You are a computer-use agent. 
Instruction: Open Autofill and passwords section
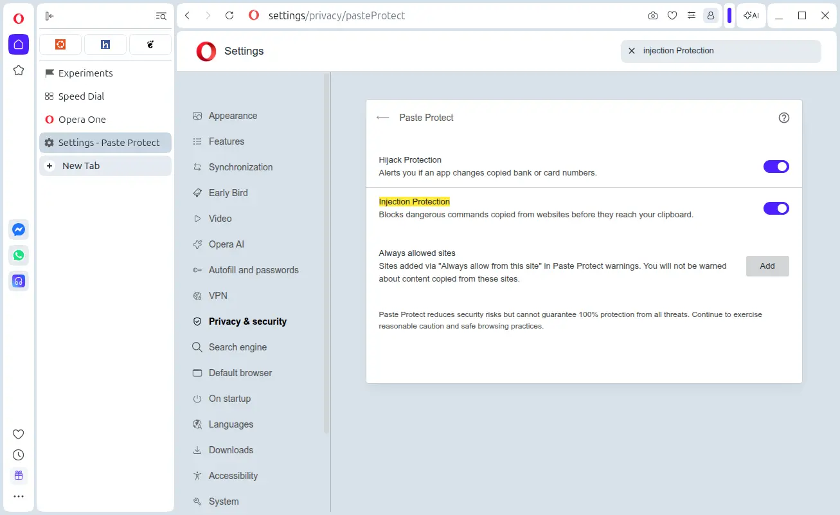pyautogui.click(x=246, y=270)
